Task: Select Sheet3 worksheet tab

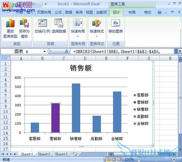Action: coord(61,154)
